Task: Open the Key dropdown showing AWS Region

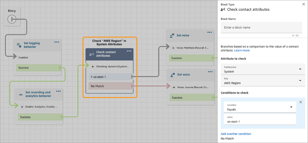Action: tap(262, 81)
